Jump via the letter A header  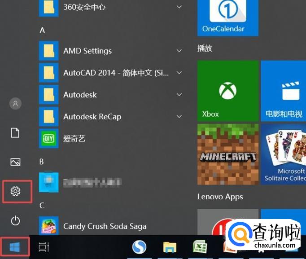42,30
